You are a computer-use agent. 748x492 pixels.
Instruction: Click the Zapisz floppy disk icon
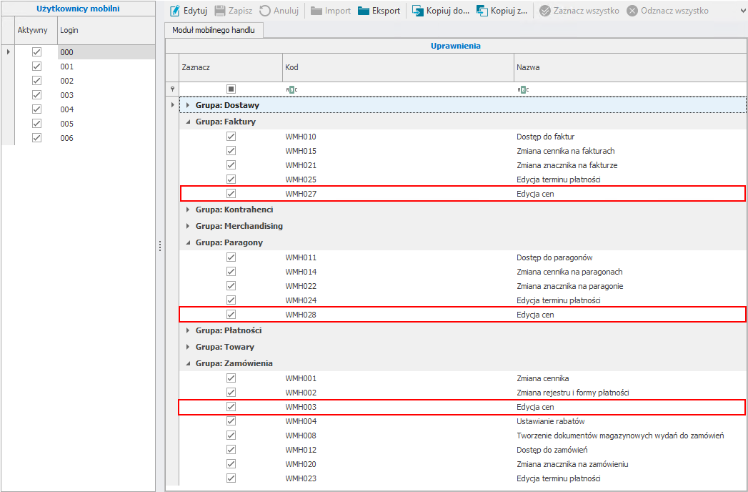(x=220, y=11)
